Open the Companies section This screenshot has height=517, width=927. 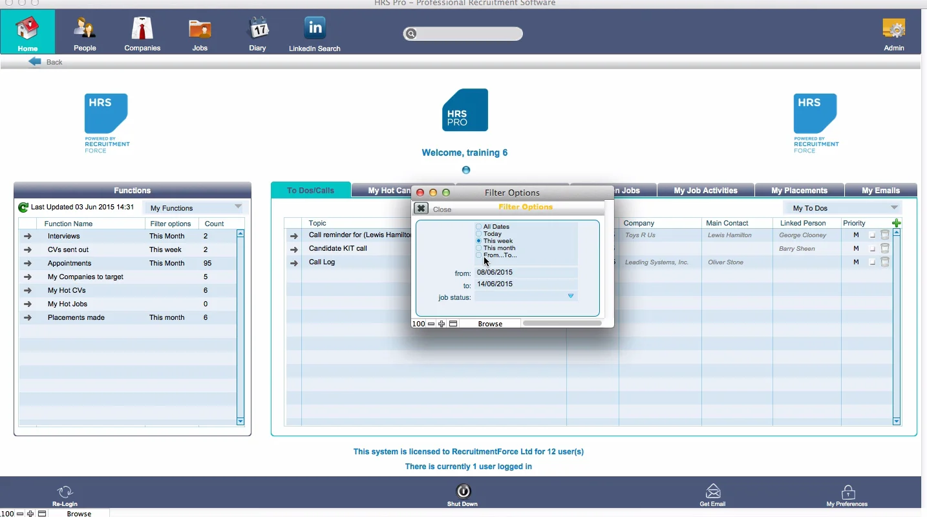coord(142,34)
